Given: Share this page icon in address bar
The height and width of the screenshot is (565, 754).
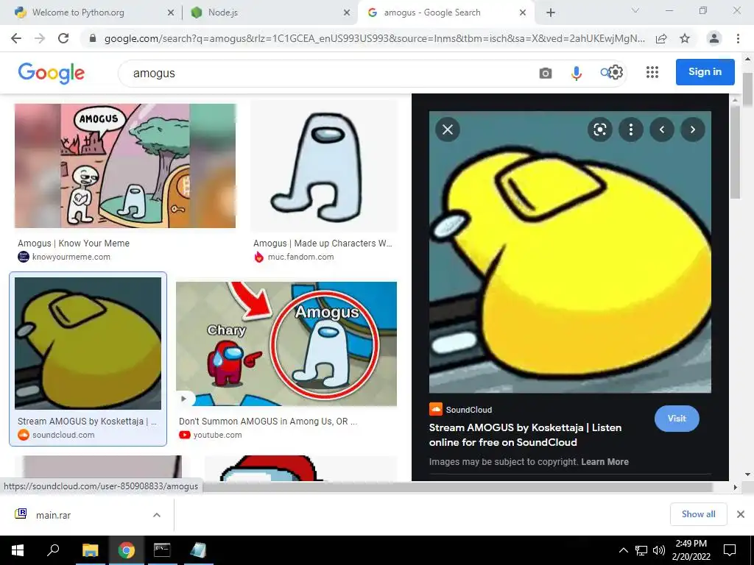Looking at the screenshot, I should pos(661,38).
